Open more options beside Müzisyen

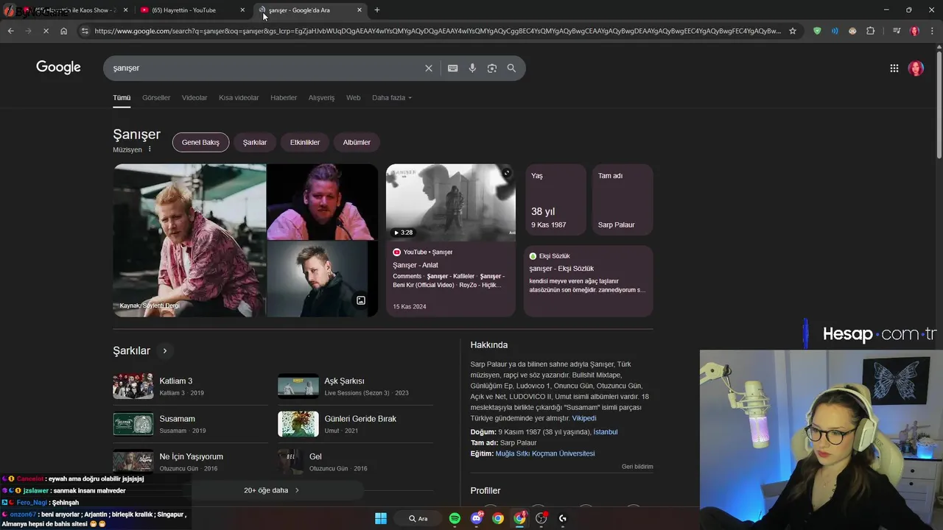pos(150,149)
